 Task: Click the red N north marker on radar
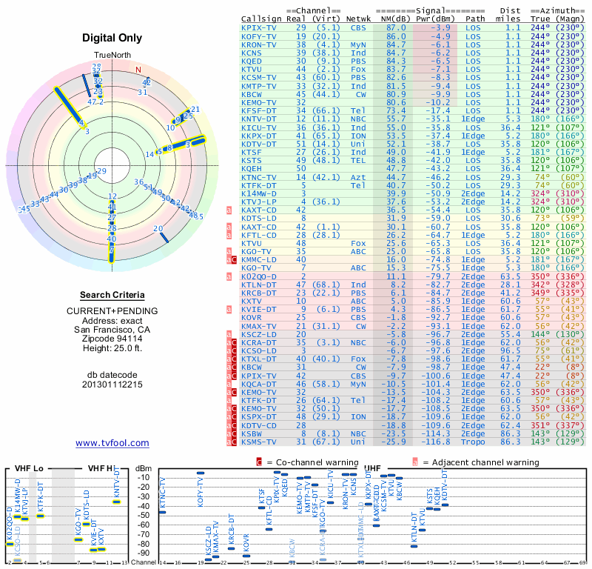click(x=138, y=70)
